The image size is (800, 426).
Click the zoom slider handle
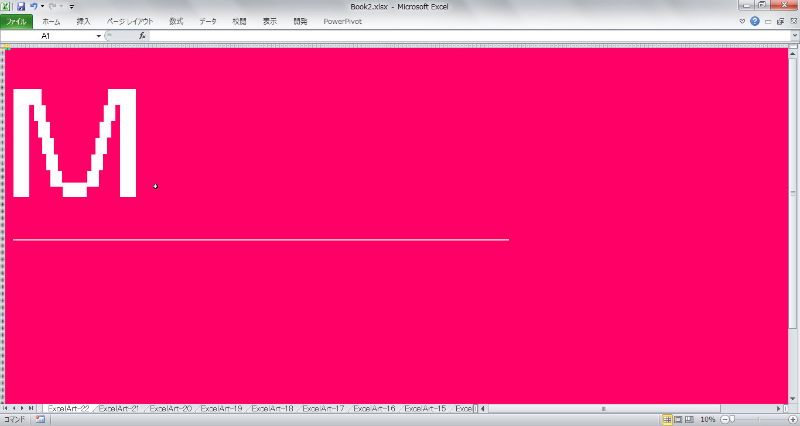click(x=731, y=420)
